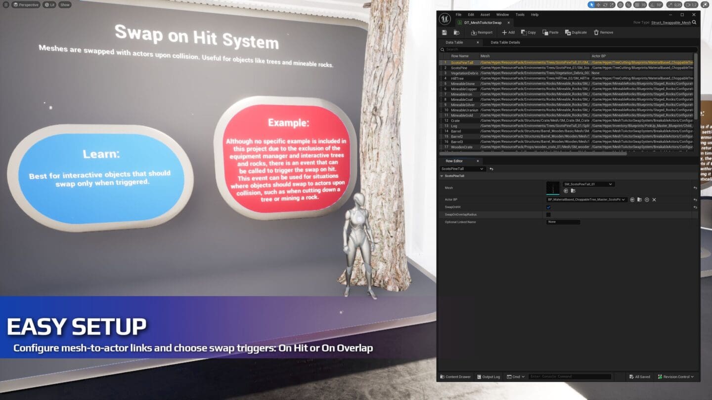Screen dimensions: 712x400
Task: Open the viewport Show menu
Action: click(65, 4)
